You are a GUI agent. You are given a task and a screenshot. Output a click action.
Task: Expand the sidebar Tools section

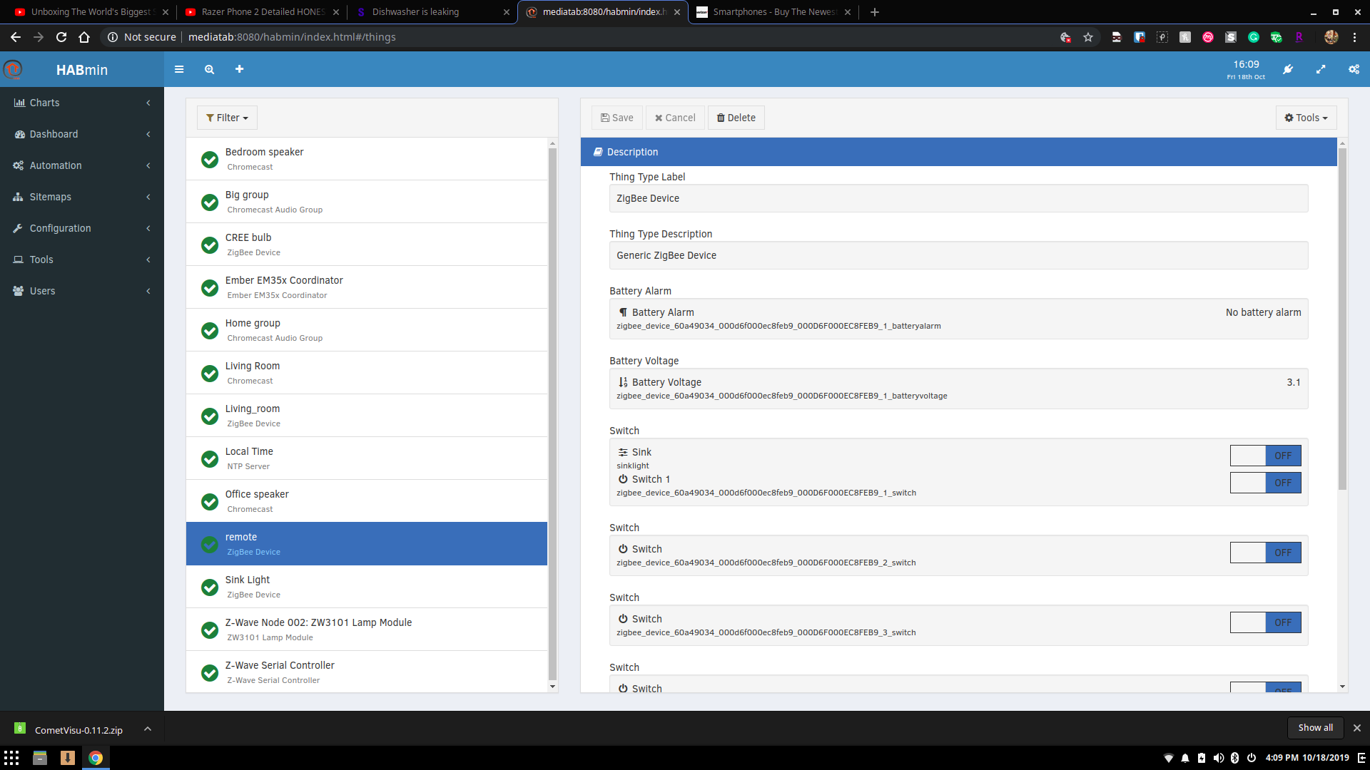[x=82, y=260]
